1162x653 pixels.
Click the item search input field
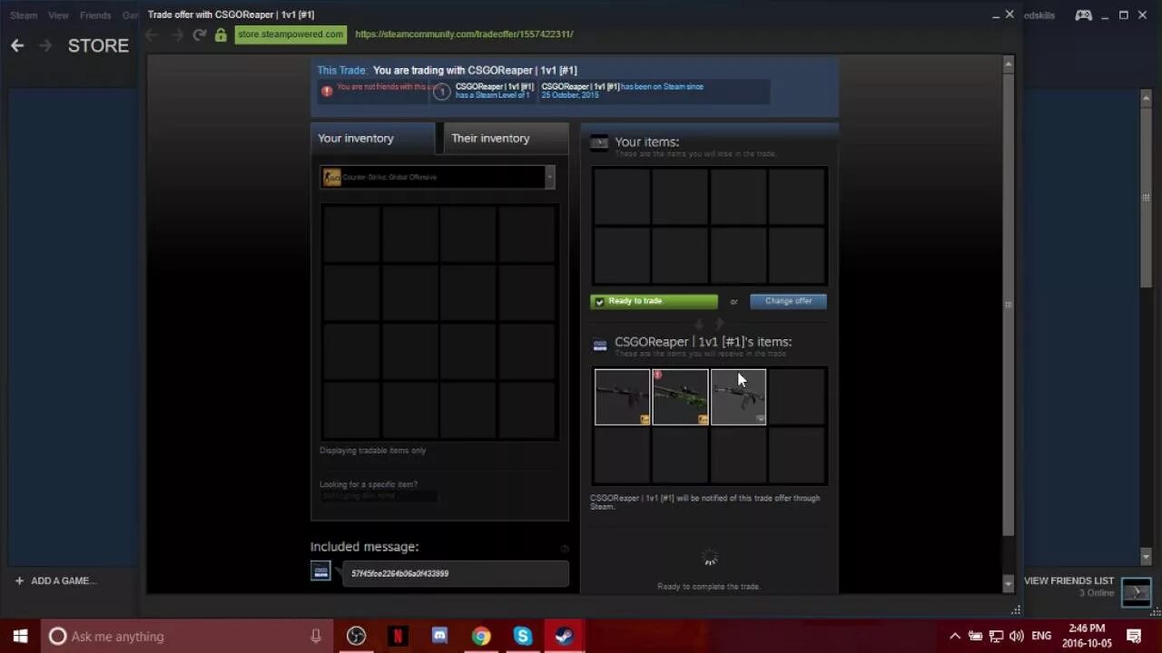click(379, 496)
